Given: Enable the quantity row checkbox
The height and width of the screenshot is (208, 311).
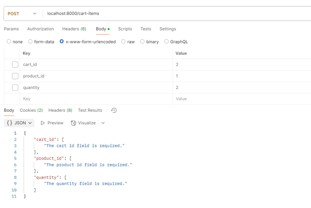Looking at the screenshot, I should click(15, 88).
